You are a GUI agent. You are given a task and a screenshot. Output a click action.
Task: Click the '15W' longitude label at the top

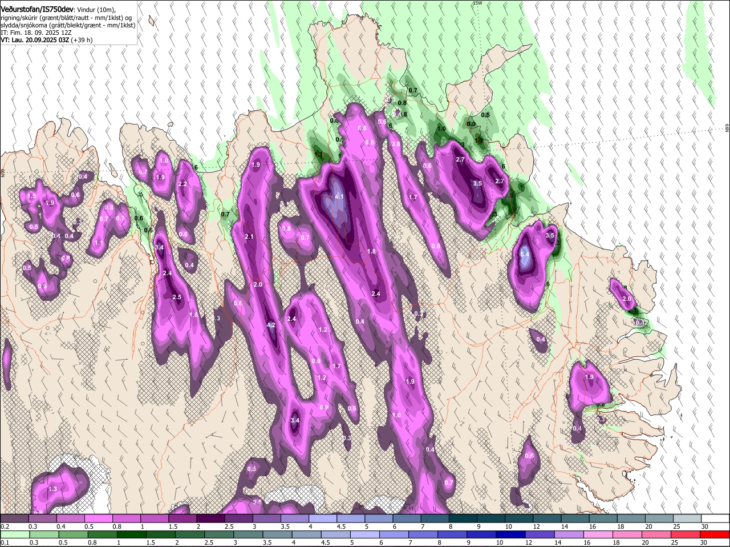(477, 3)
